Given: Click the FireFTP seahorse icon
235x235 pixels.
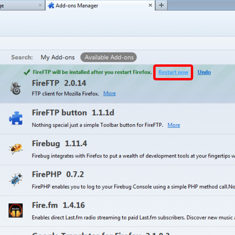Looking at the screenshot, I should (x=16, y=88).
